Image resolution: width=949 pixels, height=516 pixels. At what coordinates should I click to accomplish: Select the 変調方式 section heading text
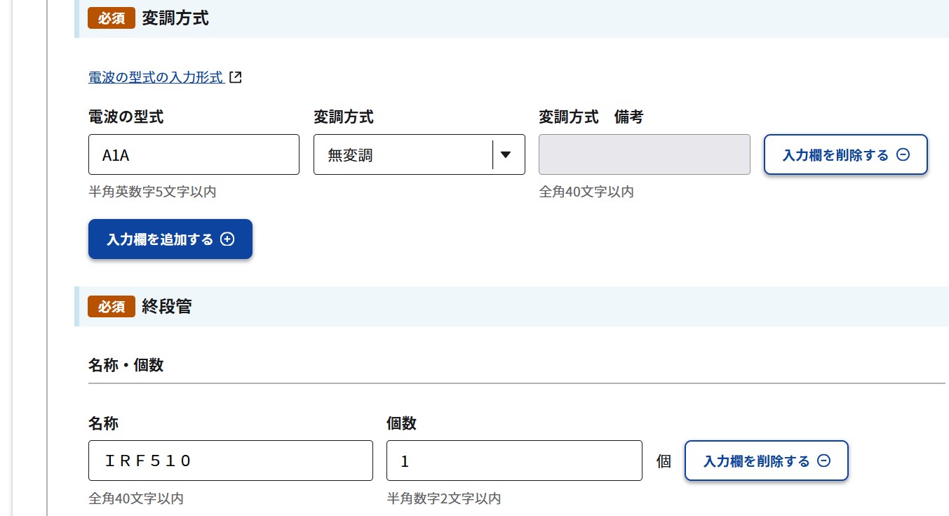(x=175, y=18)
